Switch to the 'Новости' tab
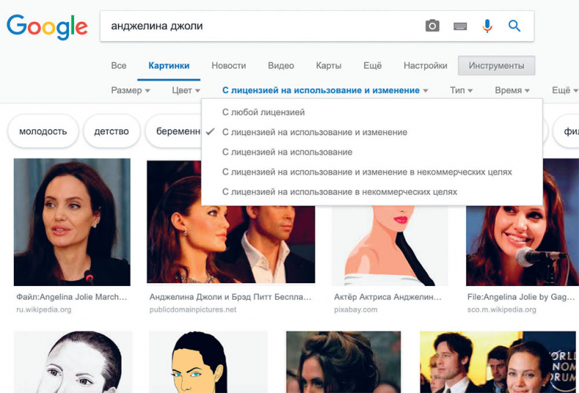Image resolution: width=579 pixels, height=393 pixels. click(x=229, y=65)
